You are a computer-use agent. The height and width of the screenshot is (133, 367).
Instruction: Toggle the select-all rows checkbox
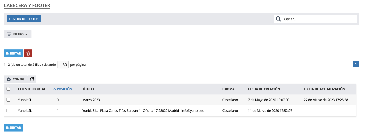click(x=8, y=89)
